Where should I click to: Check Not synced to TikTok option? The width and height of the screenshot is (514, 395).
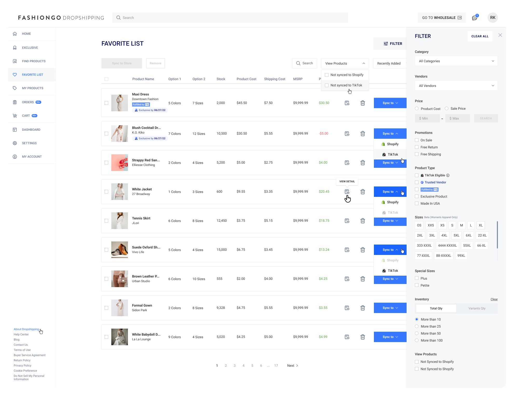tap(327, 85)
